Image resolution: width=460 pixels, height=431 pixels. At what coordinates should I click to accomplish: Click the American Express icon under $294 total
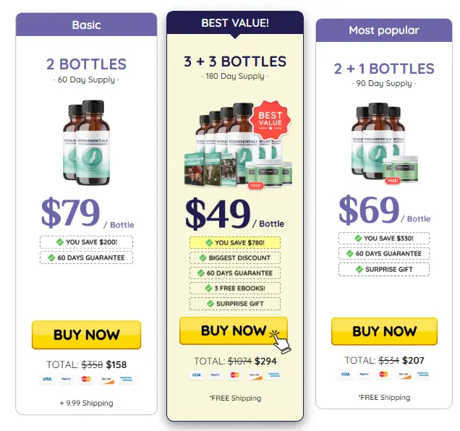pyautogui.click(x=273, y=375)
